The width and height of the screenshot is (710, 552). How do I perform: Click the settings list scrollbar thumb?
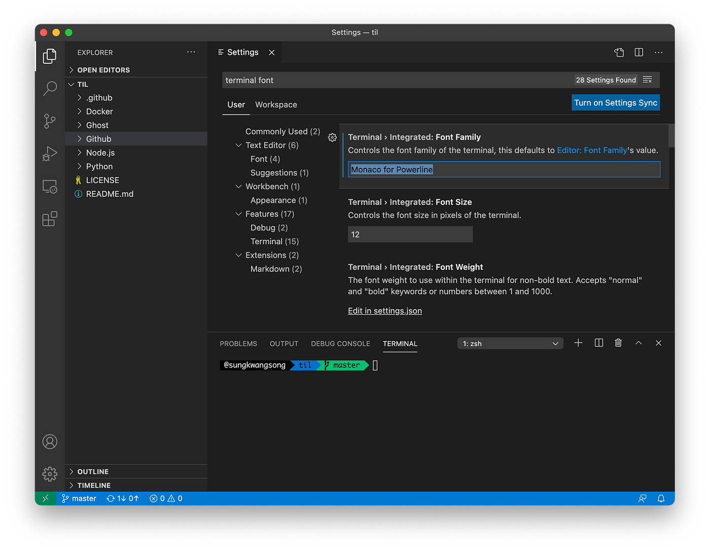point(672,135)
